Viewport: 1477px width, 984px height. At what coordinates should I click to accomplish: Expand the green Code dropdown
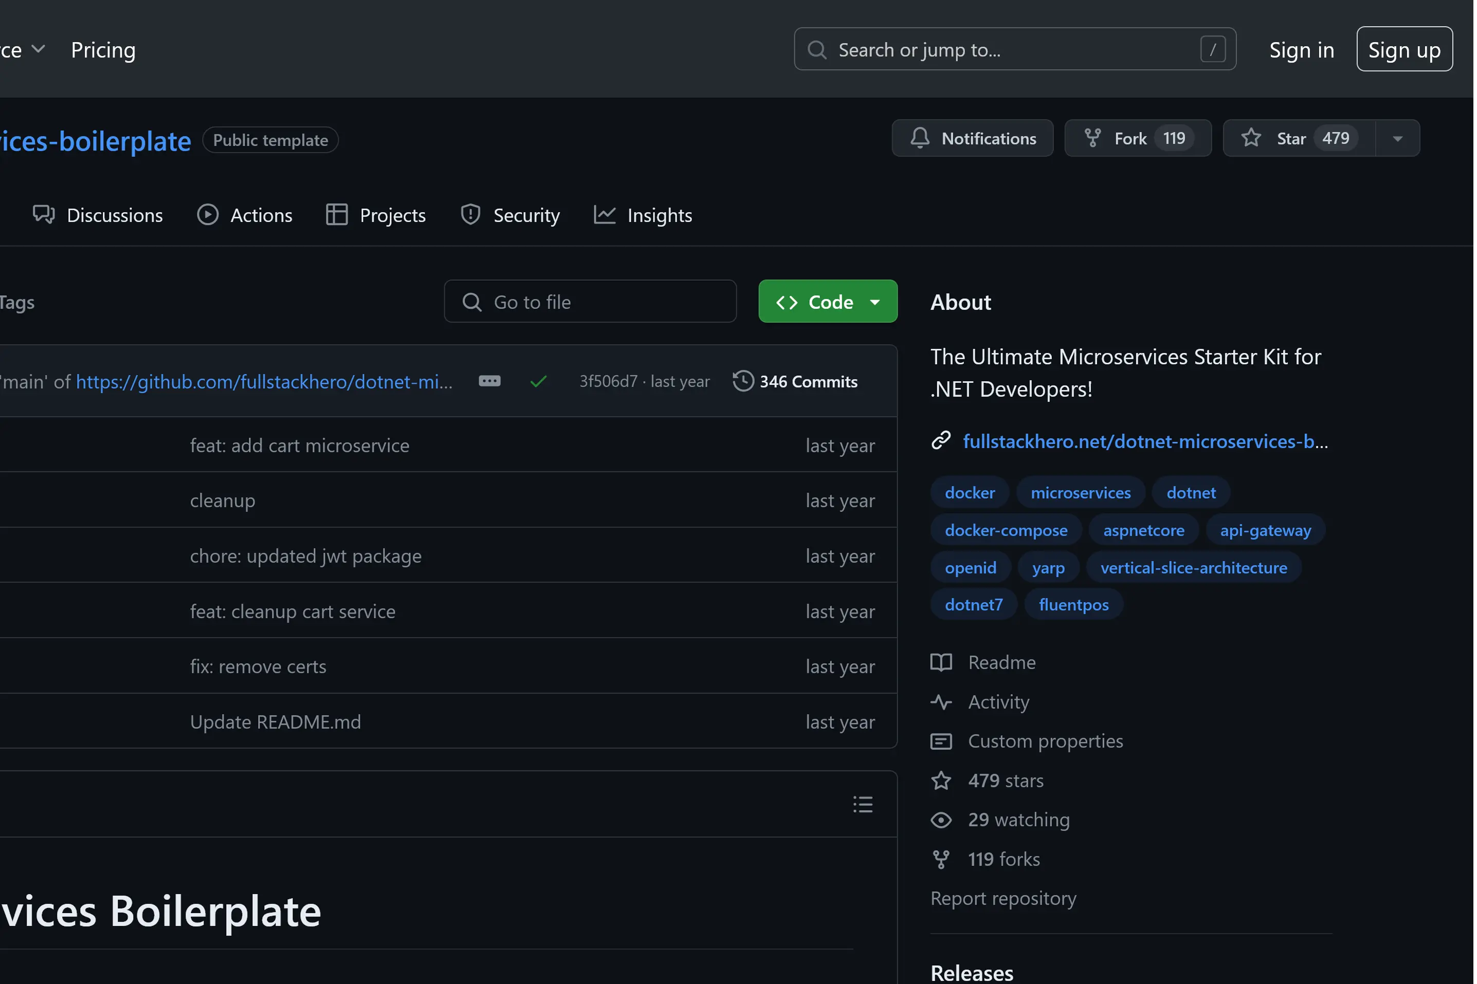(827, 302)
